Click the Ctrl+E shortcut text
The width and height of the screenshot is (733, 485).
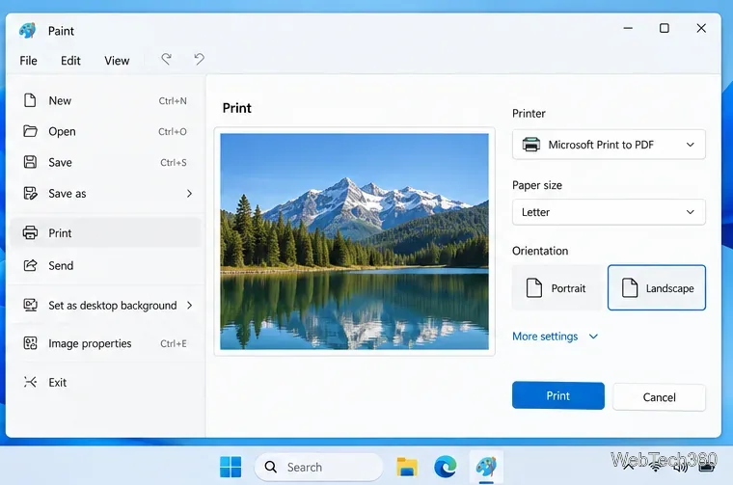174,344
